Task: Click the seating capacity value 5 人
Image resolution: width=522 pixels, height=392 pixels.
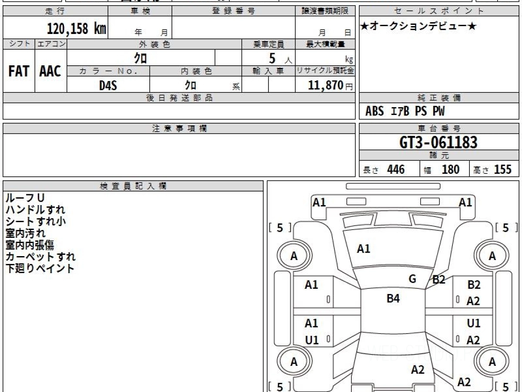Action: click(x=281, y=58)
